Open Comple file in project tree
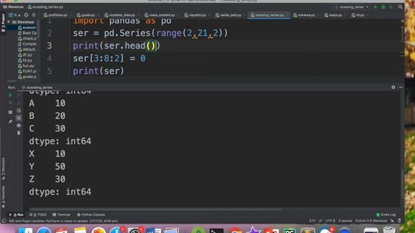 pos(27,44)
